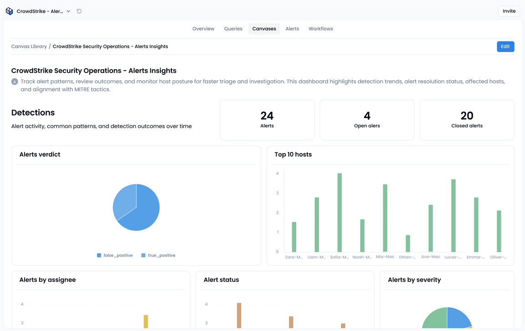The image size is (525, 331).
Task: Click the true_positive legend color swatch
Action: 143,255
